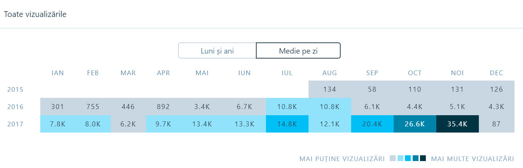Click the 2017 year row label
The height and width of the screenshot is (168, 523).
tap(15, 124)
